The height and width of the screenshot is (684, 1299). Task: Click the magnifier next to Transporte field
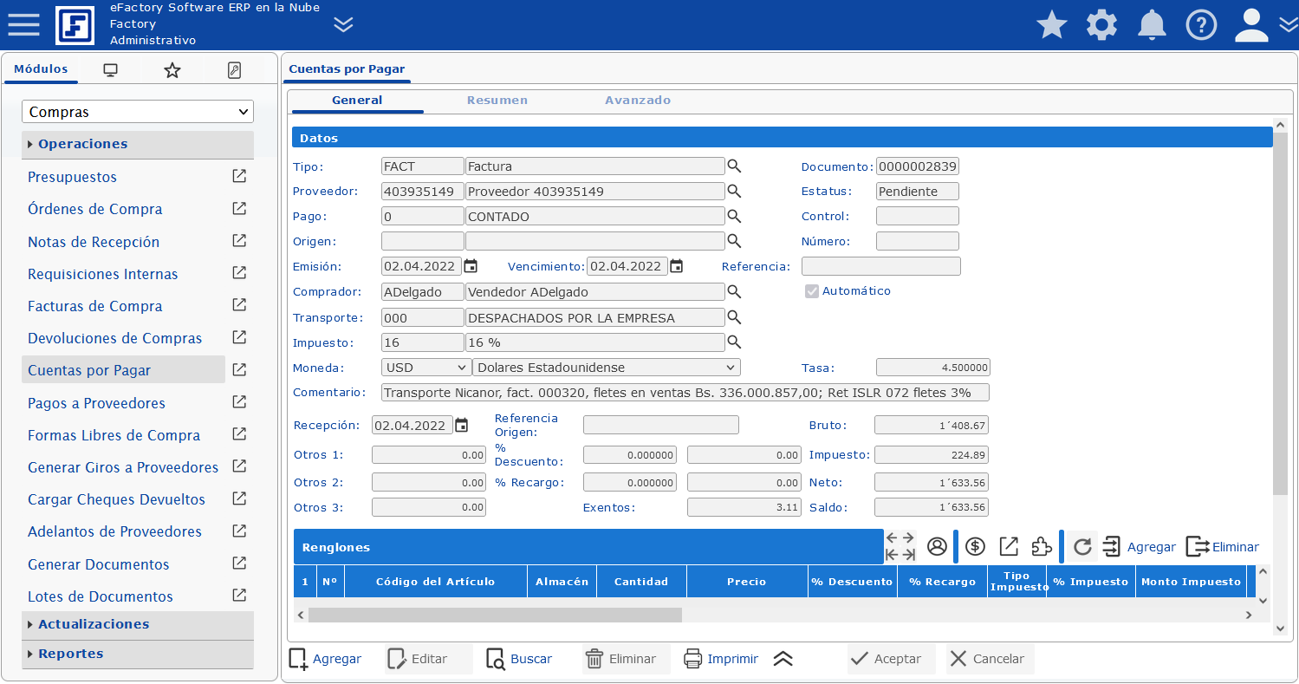click(734, 317)
